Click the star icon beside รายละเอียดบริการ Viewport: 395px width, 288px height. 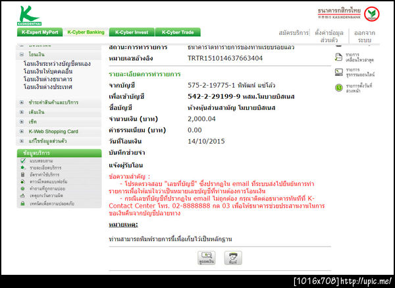pyautogui.click(x=23, y=167)
